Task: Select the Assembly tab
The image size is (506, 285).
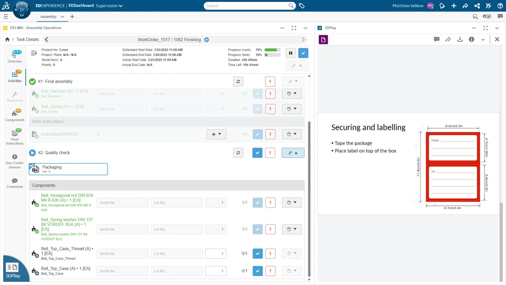Action: pos(48,16)
